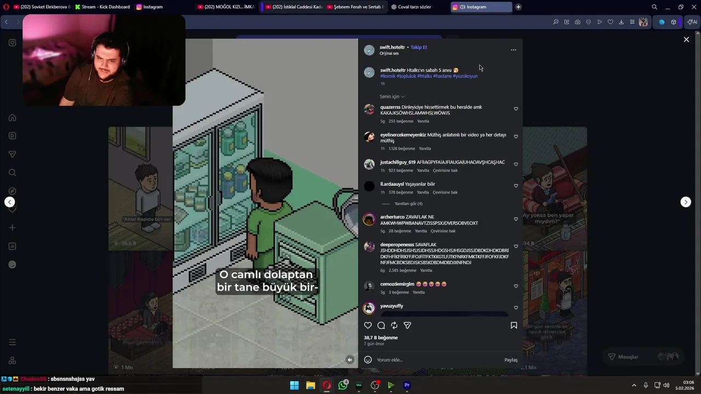This screenshot has height=394, width=701.
Task: Expand Windows system tray hidden icons chevron
Action: pyautogui.click(x=634, y=385)
